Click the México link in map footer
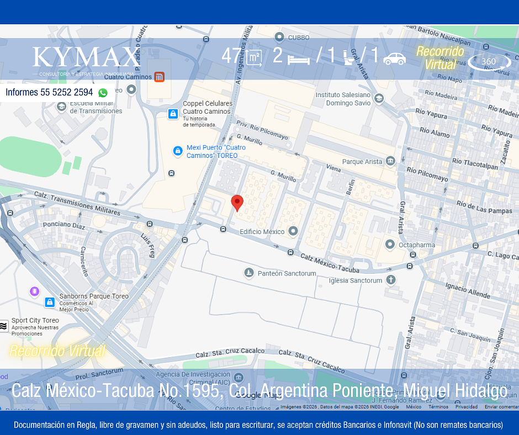The image size is (519, 435). [x=414, y=407]
